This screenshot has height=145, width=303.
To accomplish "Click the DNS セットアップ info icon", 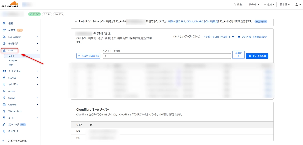I will tap(199, 37).
